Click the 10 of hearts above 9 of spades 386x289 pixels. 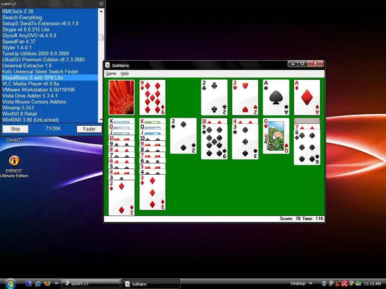click(x=214, y=121)
